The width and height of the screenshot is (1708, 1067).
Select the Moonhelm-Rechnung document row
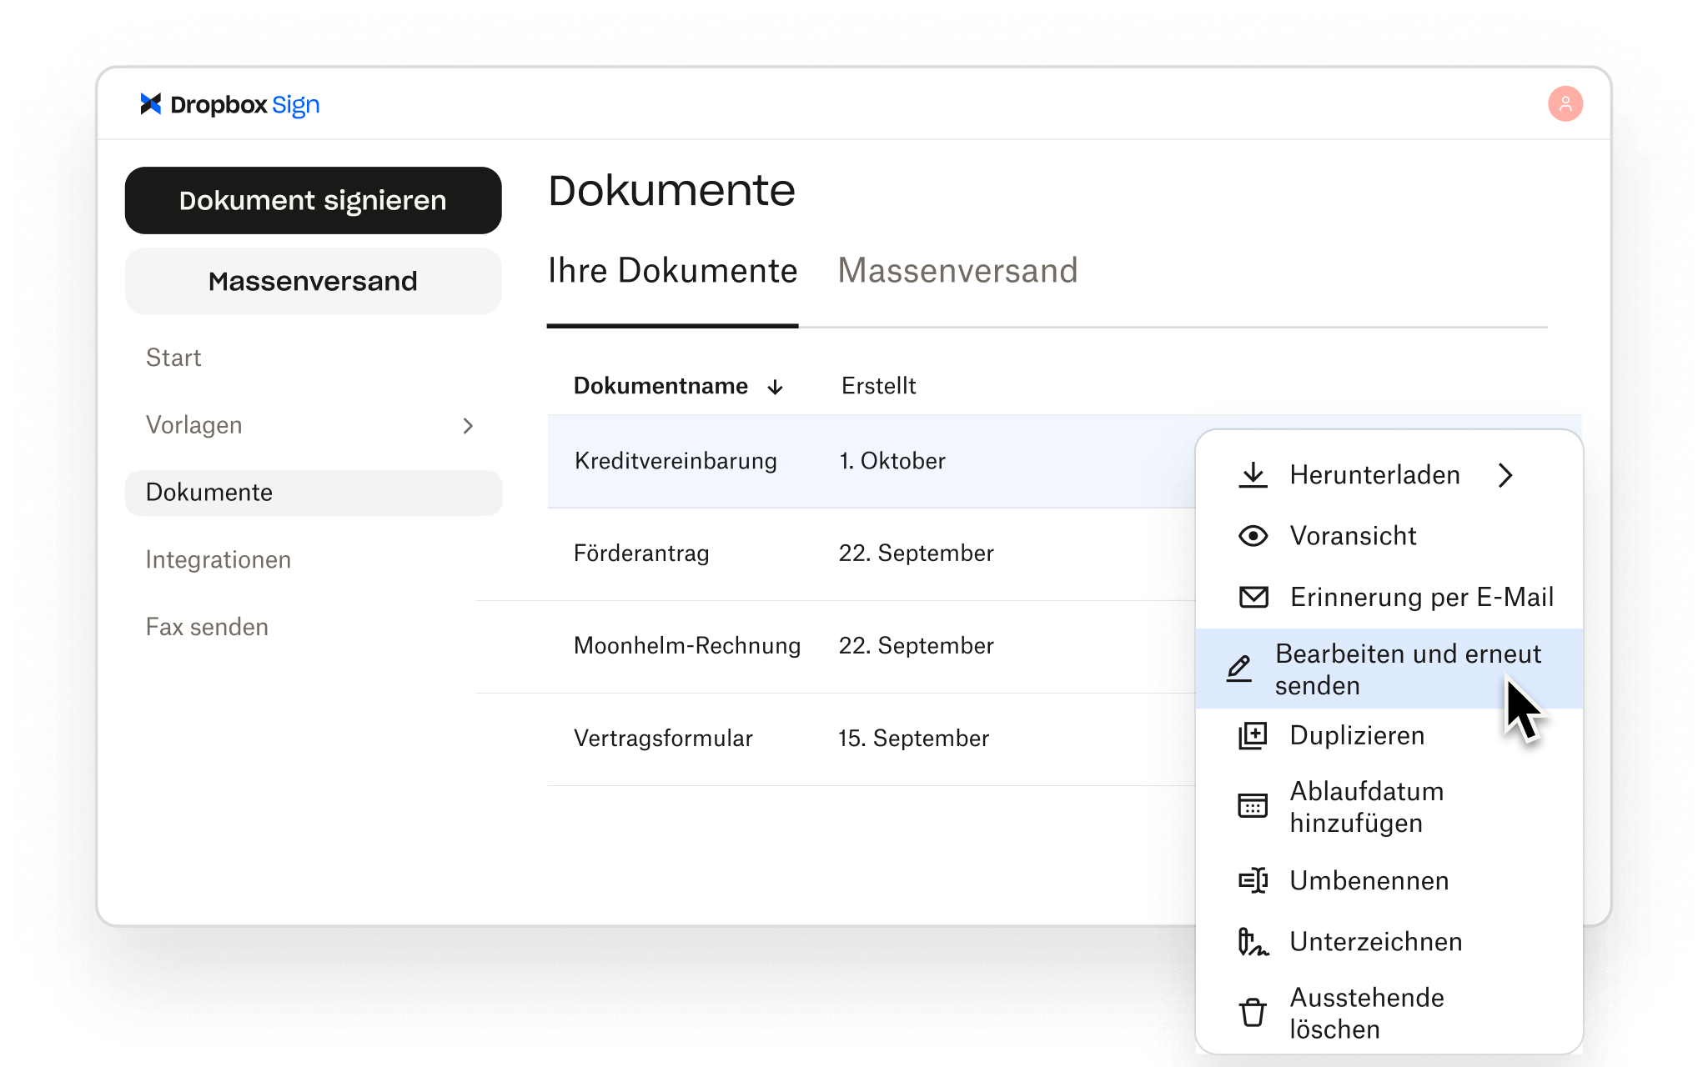(x=871, y=646)
